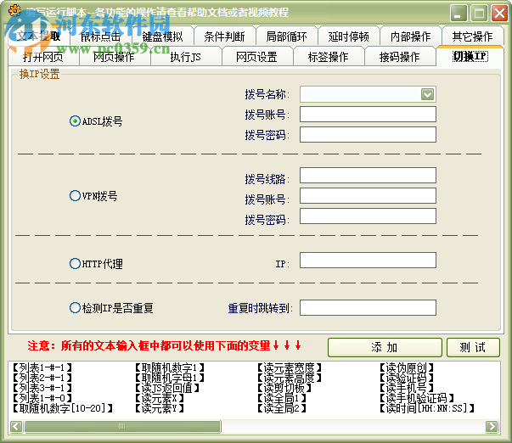Click the scrollbar left arrow
Screen dimensions: 512x443
click(x=16, y=426)
